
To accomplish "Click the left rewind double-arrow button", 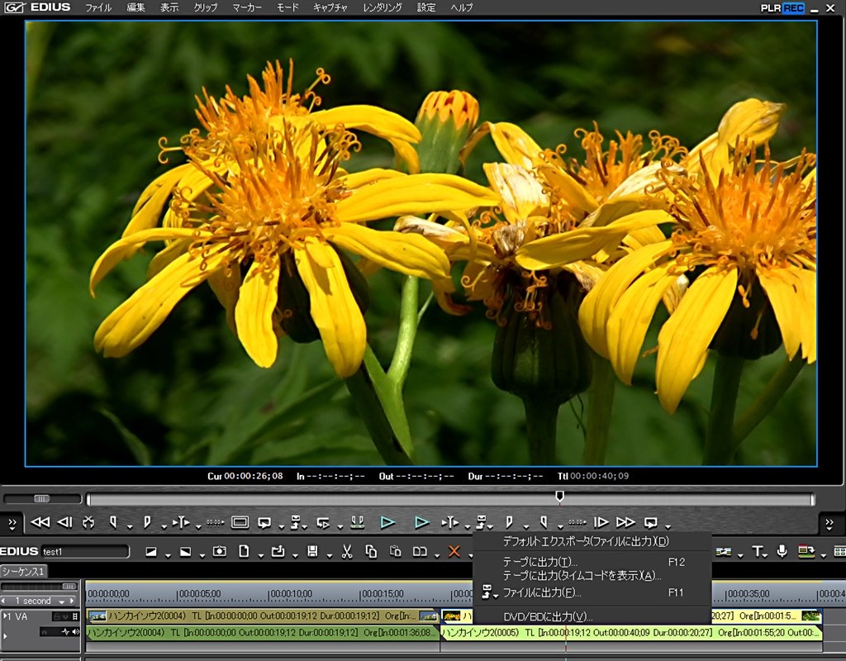I will pos(40,522).
